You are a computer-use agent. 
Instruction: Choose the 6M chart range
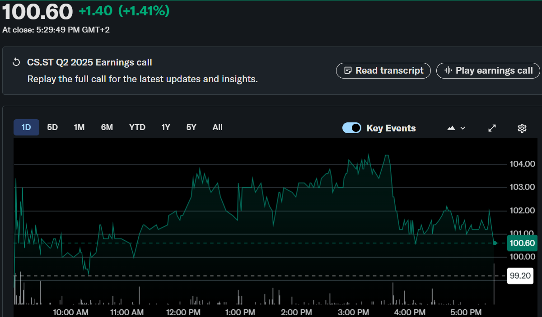[107, 127]
